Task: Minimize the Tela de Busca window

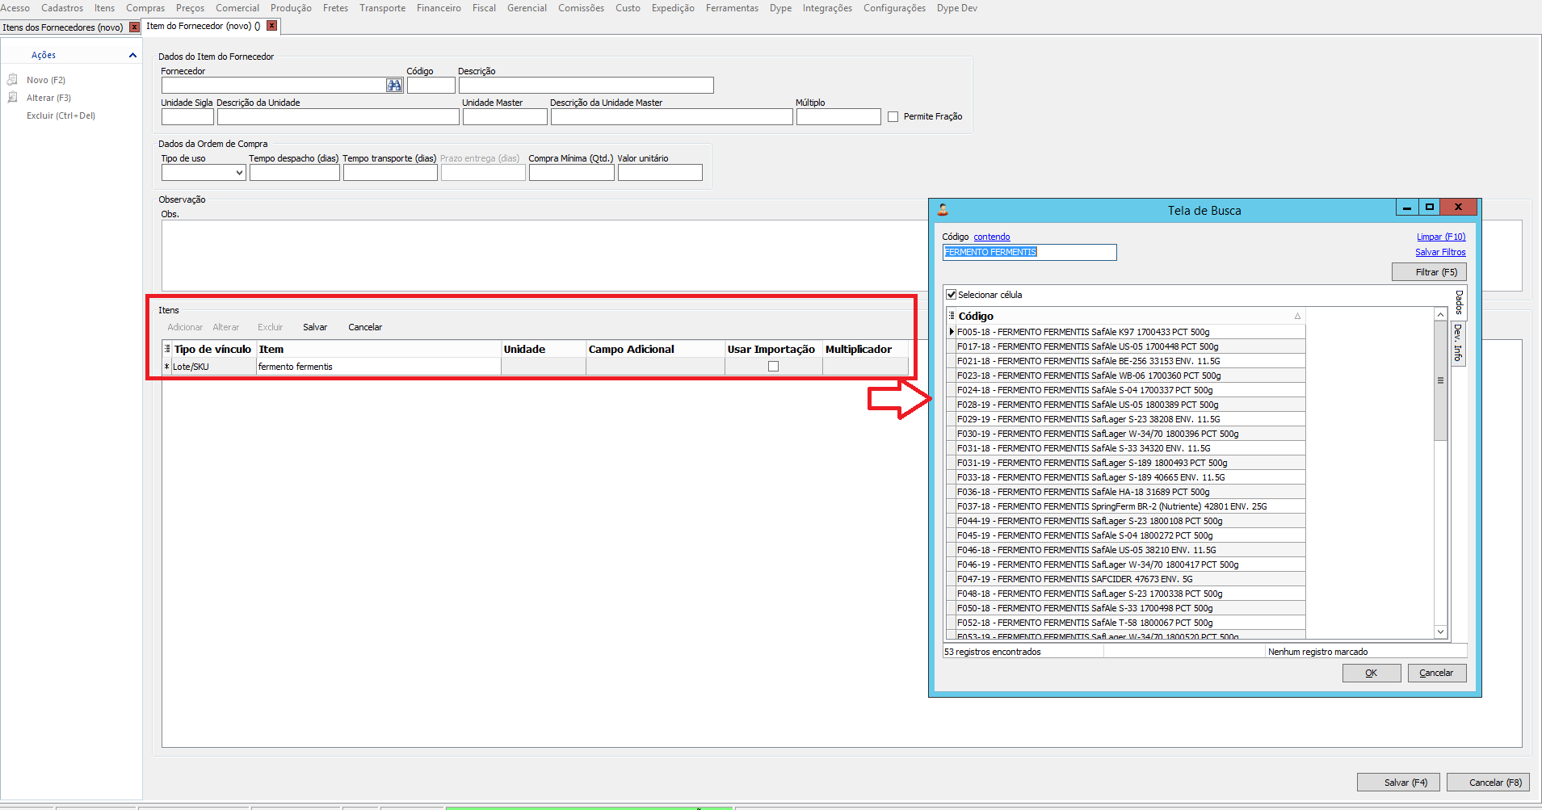Action: [1407, 208]
